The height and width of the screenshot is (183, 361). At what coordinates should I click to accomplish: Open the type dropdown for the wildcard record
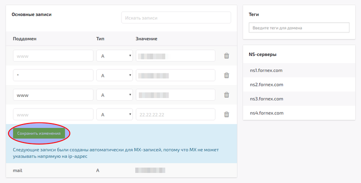point(114,75)
